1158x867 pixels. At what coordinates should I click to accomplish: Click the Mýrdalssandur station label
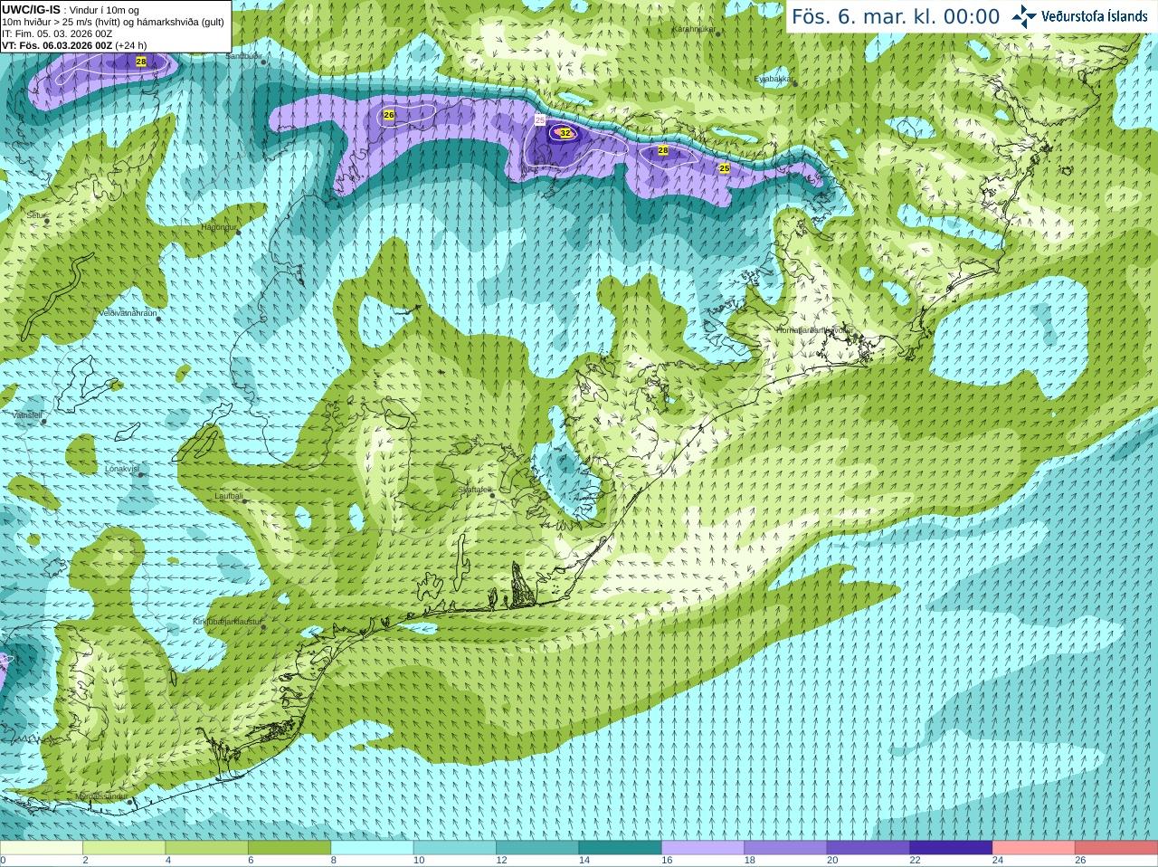coord(101,796)
